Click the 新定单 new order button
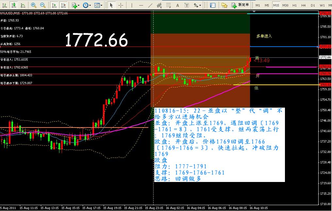 tap(240, 5)
